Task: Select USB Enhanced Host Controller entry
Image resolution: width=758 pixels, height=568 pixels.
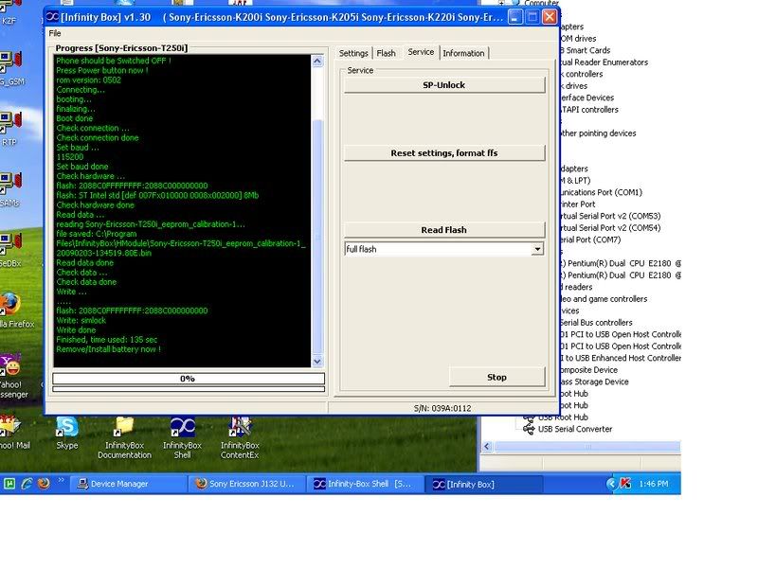Action: [621, 358]
